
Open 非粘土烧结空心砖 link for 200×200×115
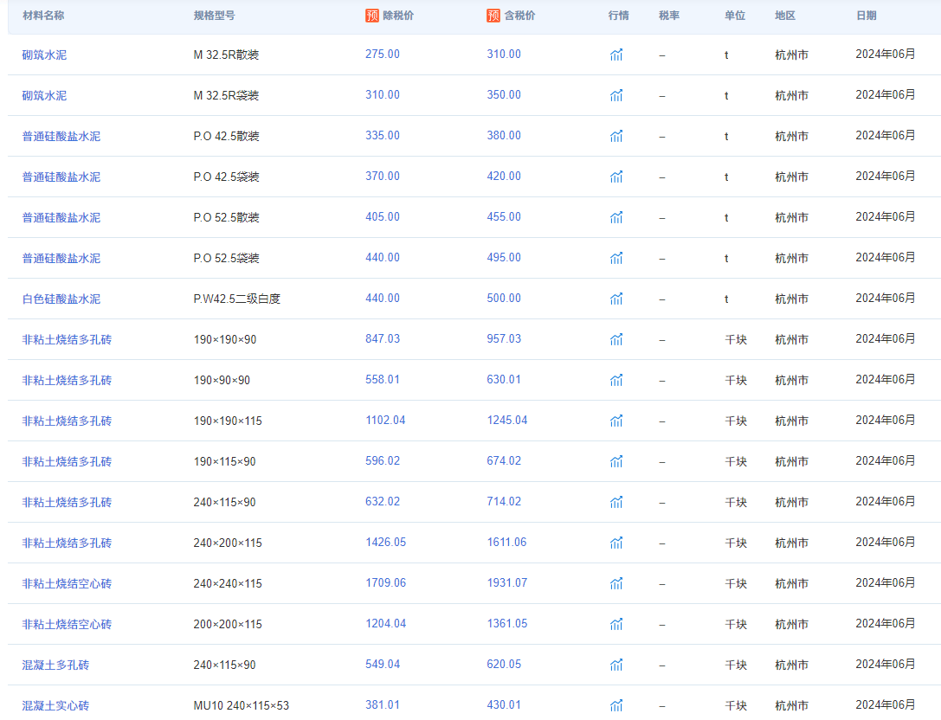[x=67, y=624]
